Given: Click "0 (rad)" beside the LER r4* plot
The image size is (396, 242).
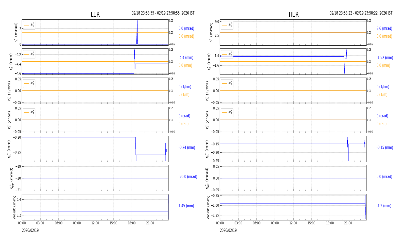Looking at the screenshot, I should coord(183,124).
